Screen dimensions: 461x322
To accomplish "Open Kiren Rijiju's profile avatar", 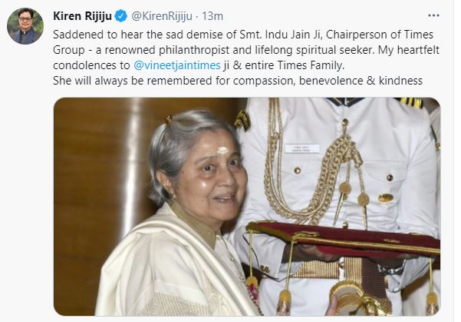I will pyautogui.click(x=25, y=26).
